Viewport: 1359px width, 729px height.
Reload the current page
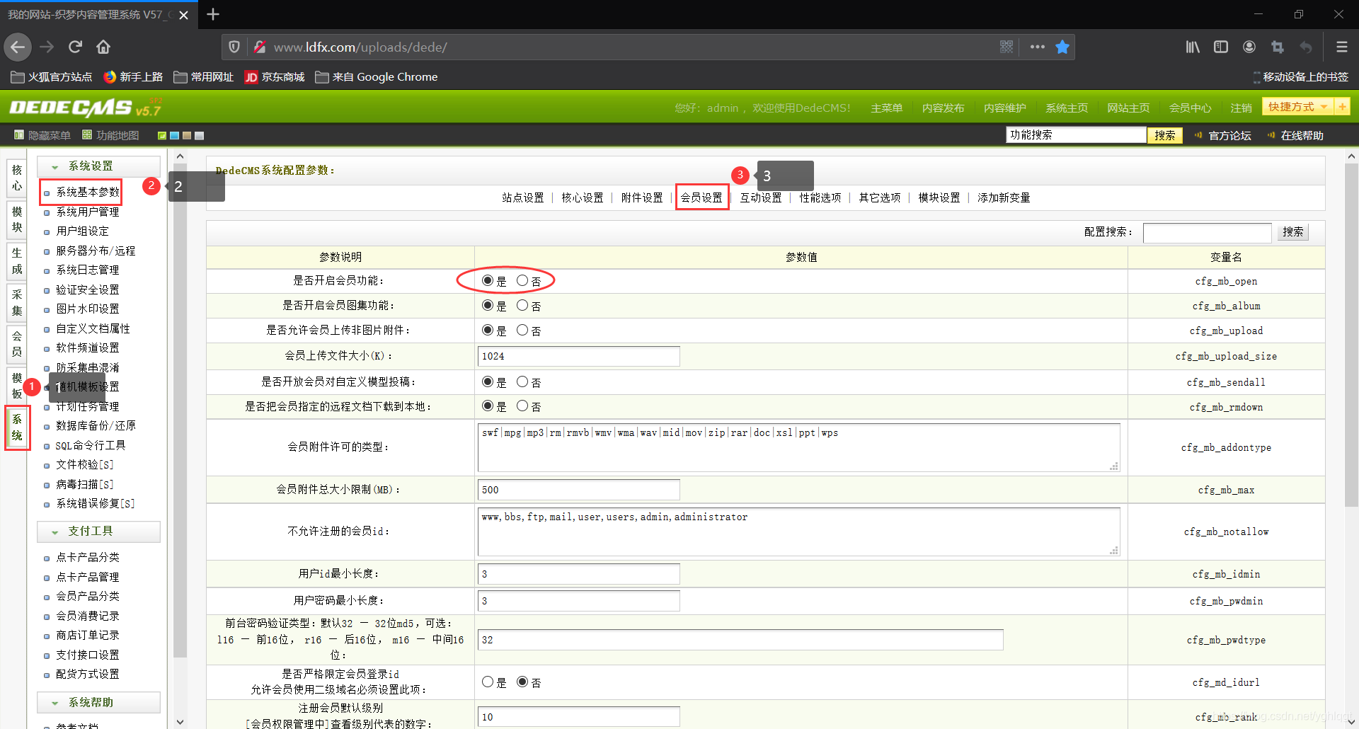[x=75, y=47]
